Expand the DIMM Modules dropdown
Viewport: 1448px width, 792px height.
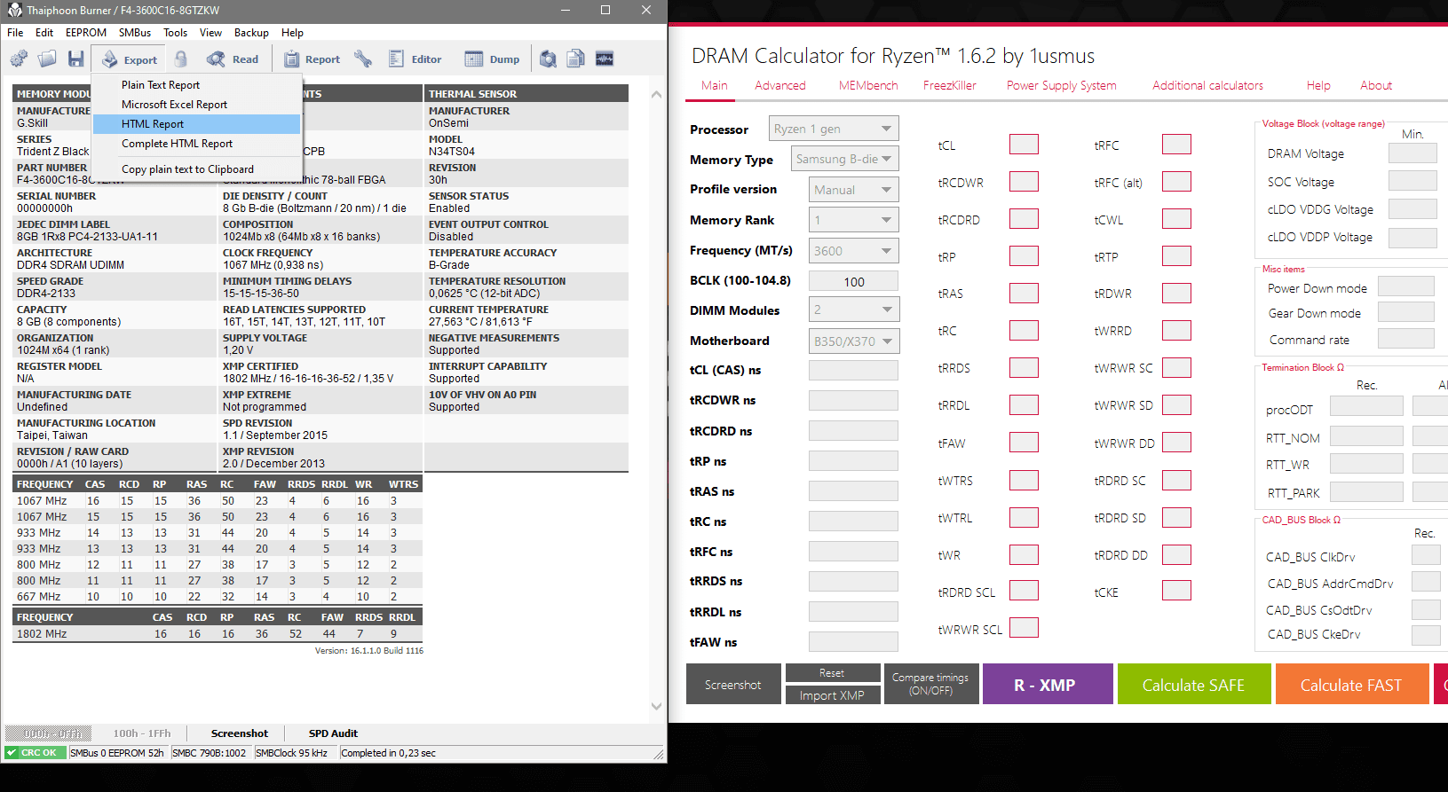(x=854, y=310)
